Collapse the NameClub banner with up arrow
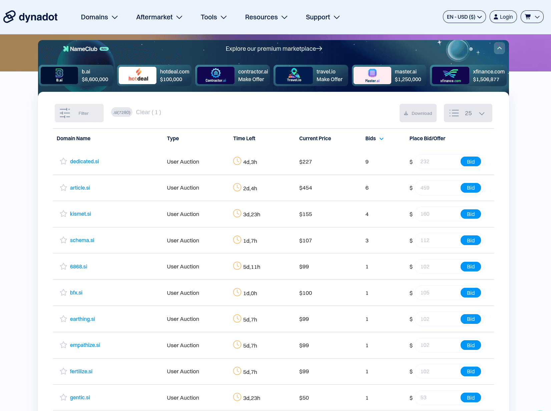The height and width of the screenshot is (411, 551). point(499,48)
